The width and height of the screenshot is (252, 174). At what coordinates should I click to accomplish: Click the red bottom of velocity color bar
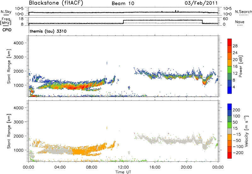[x=230, y=155]
